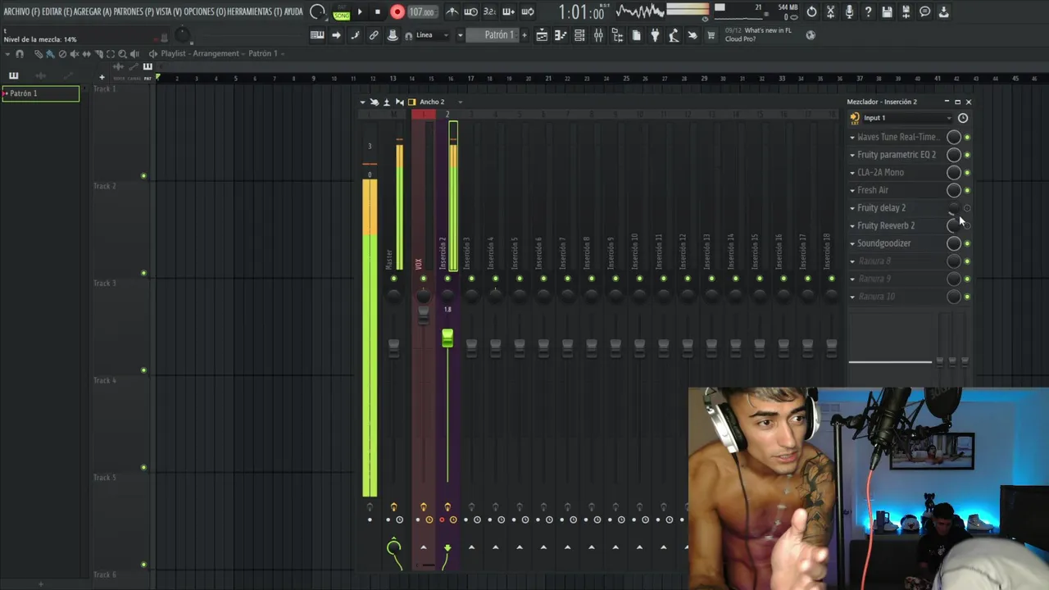Expand the Soundgoodizer slot arrow

click(852, 243)
